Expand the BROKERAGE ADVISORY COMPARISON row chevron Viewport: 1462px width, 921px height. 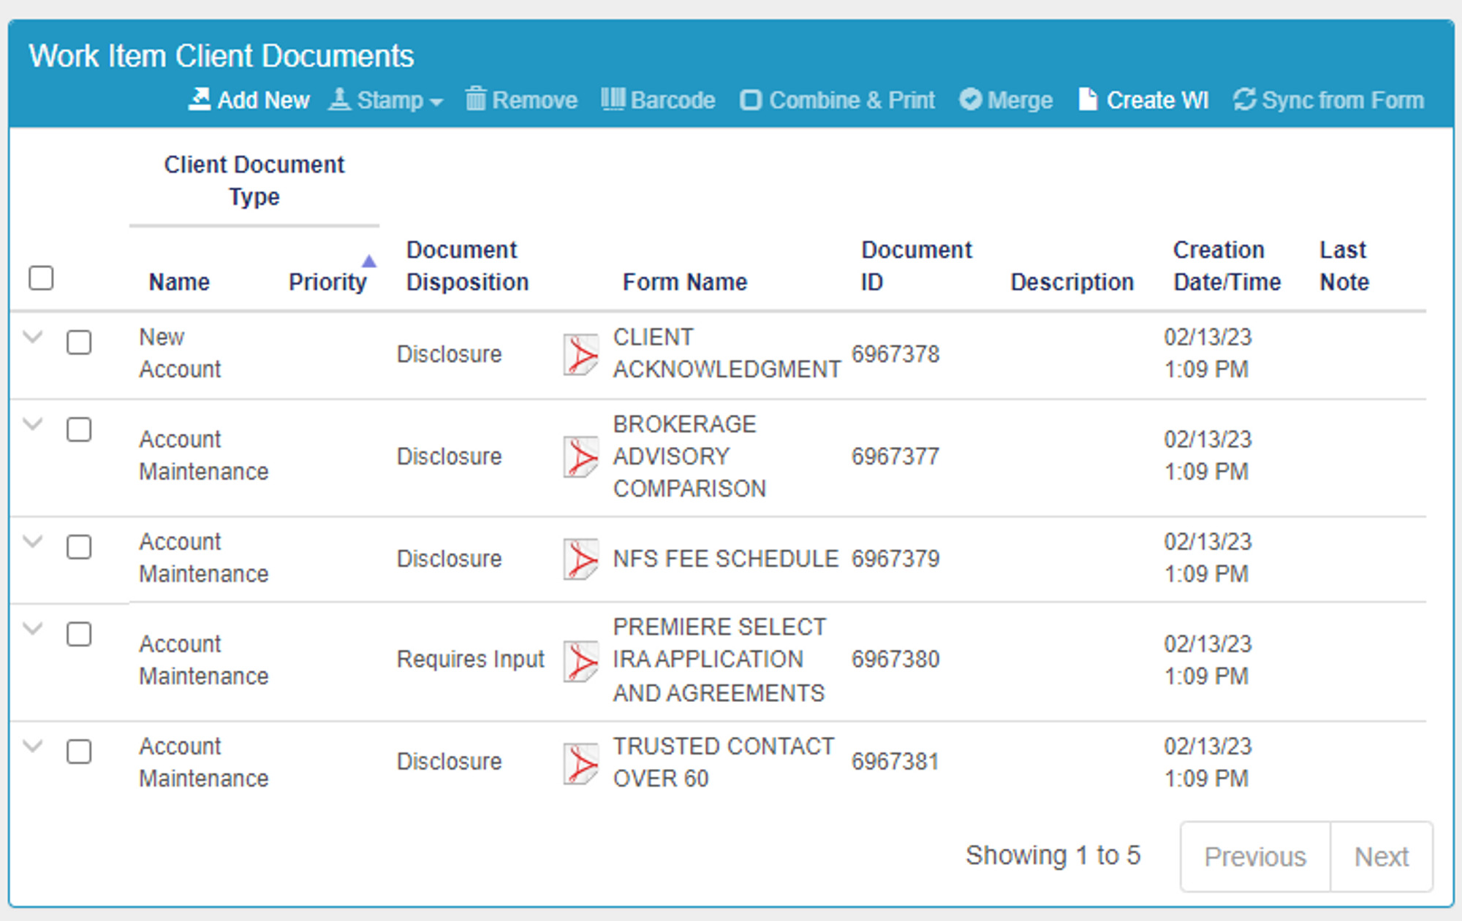[33, 424]
